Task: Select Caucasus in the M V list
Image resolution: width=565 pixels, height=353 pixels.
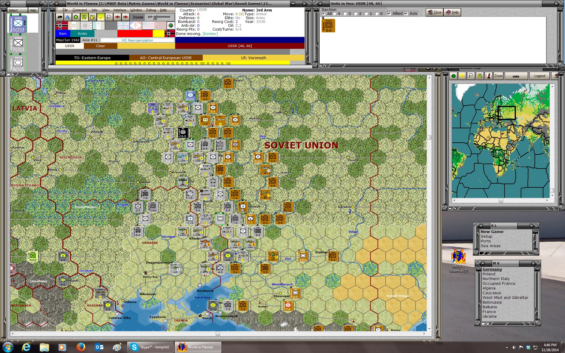Action: tap(492, 293)
